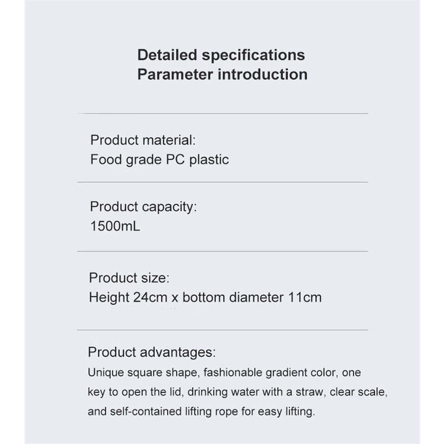This screenshot has height=444, width=444.
Task: Click the divider line above "Product advantages"
Action: point(222,330)
